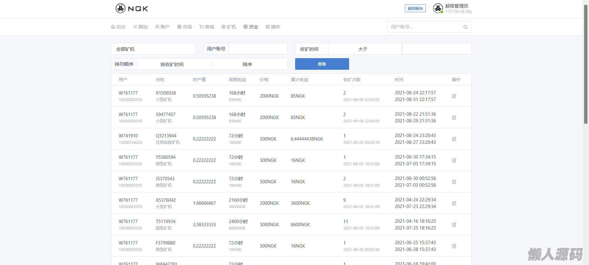Viewport: 589px width, 265px height.
Task: Click the vertical page scrollbar
Action: [586, 64]
